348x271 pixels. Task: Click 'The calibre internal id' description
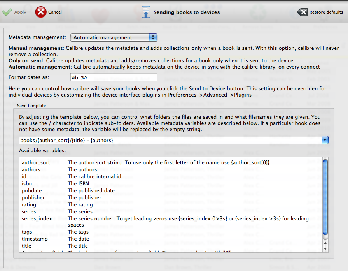click(x=94, y=176)
